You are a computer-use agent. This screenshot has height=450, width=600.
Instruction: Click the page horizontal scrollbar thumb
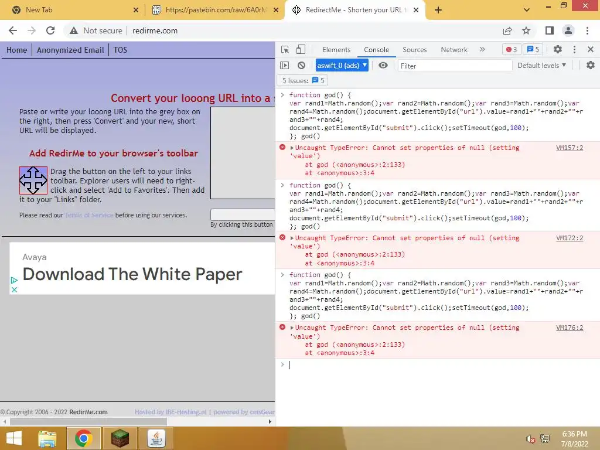(x=88, y=421)
